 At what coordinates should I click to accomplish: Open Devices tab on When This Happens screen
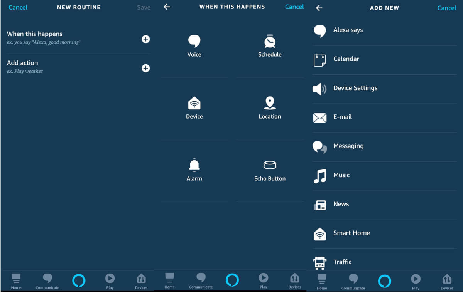coord(295,280)
